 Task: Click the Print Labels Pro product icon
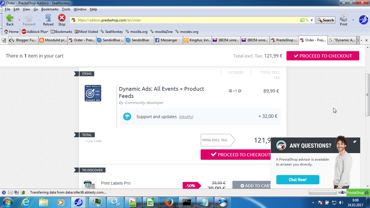click(x=89, y=184)
